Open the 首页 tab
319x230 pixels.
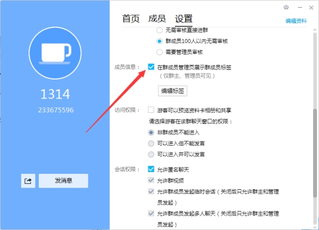pyautogui.click(x=131, y=19)
